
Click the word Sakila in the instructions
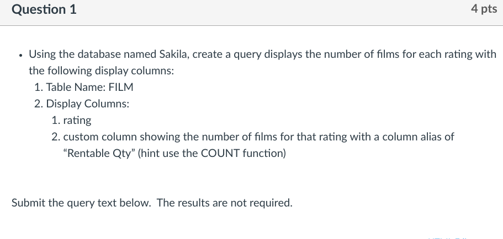click(x=174, y=55)
